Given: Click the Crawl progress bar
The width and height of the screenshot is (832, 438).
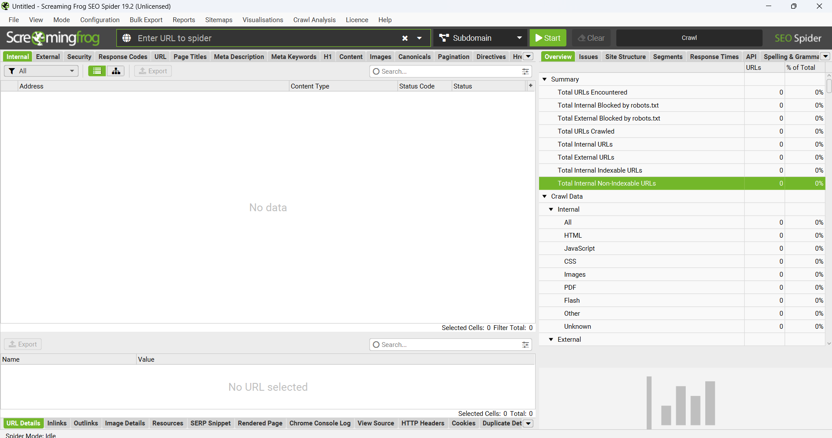Looking at the screenshot, I should [x=689, y=38].
